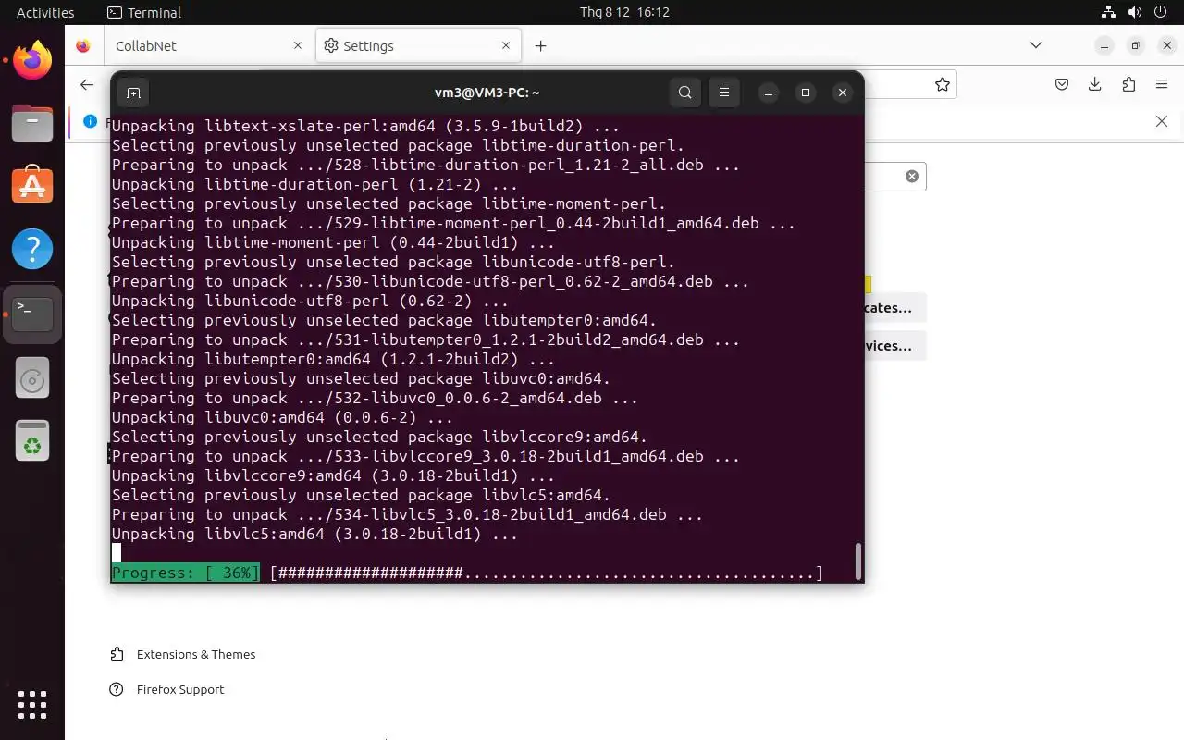Screen dimensions: 1184x740
Task: Open Activities overview
Action: coord(45,12)
